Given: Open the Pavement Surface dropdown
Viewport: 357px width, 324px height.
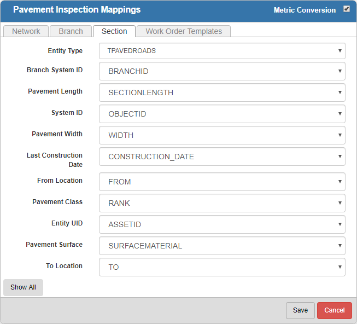Looking at the screenshot, I should [x=222, y=246].
